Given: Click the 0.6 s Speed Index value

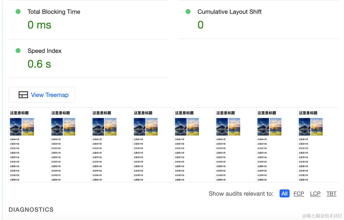Looking at the screenshot, I should (x=39, y=64).
